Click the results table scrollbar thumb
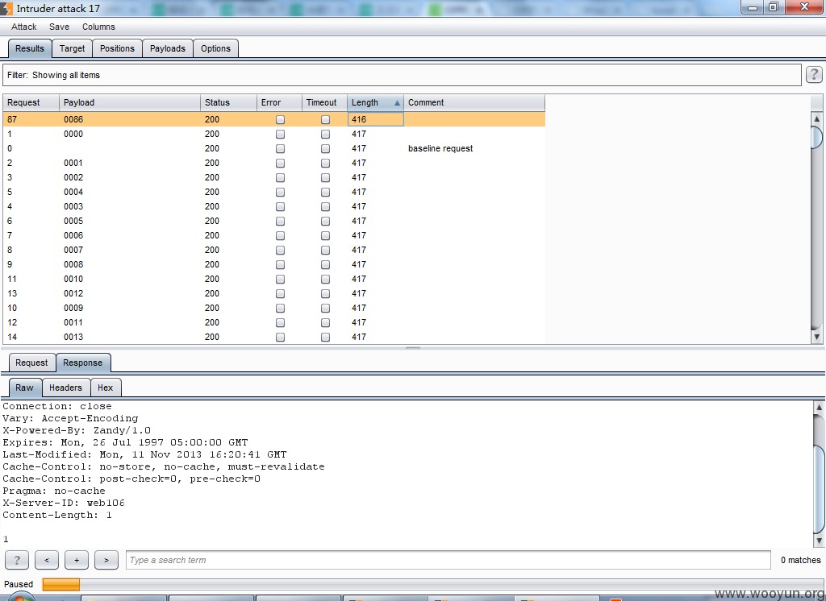The height and width of the screenshot is (601, 826). click(816, 137)
